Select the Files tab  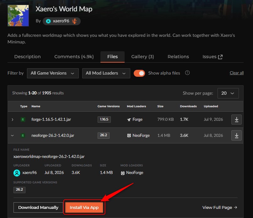(112, 57)
